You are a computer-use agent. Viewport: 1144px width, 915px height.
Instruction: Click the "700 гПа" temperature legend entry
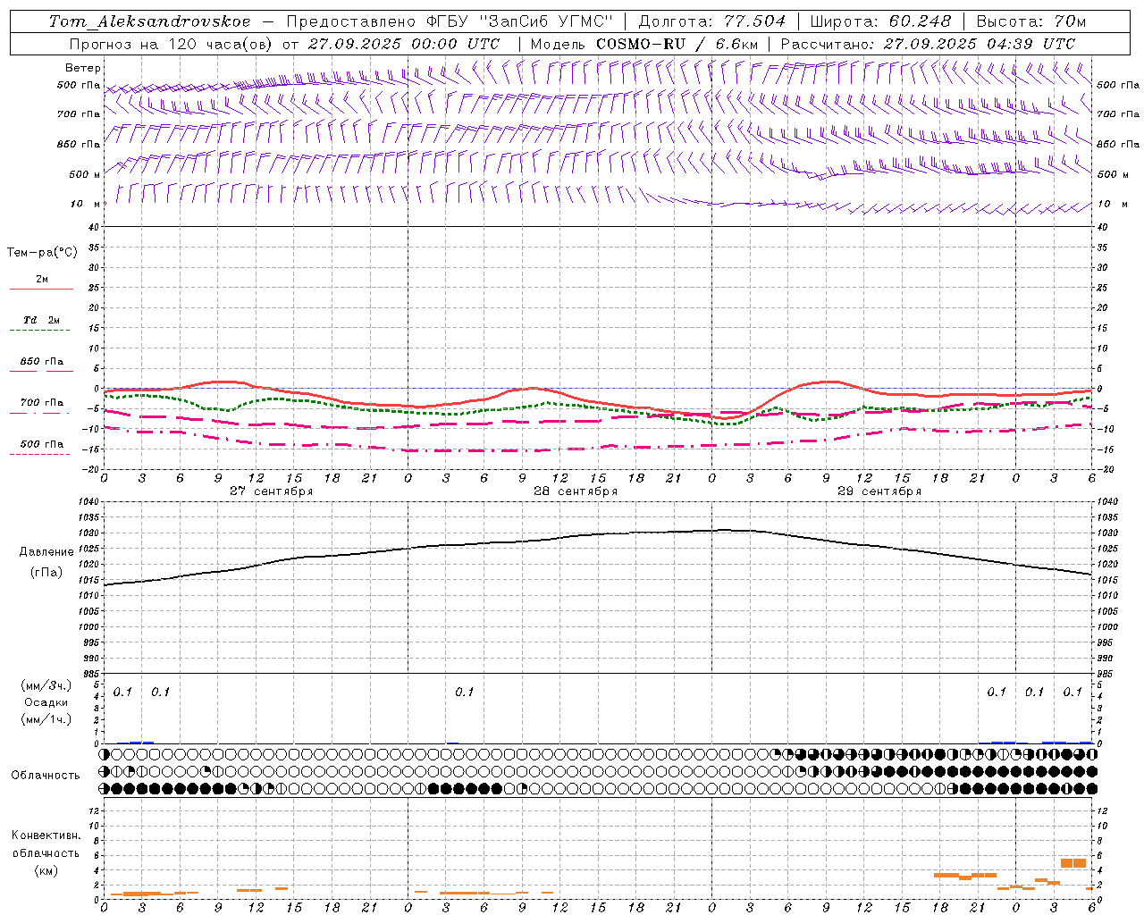[x=41, y=403]
